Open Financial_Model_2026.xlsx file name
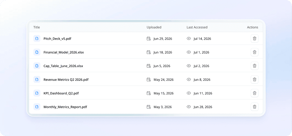The image size is (292, 136). tap(64, 52)
